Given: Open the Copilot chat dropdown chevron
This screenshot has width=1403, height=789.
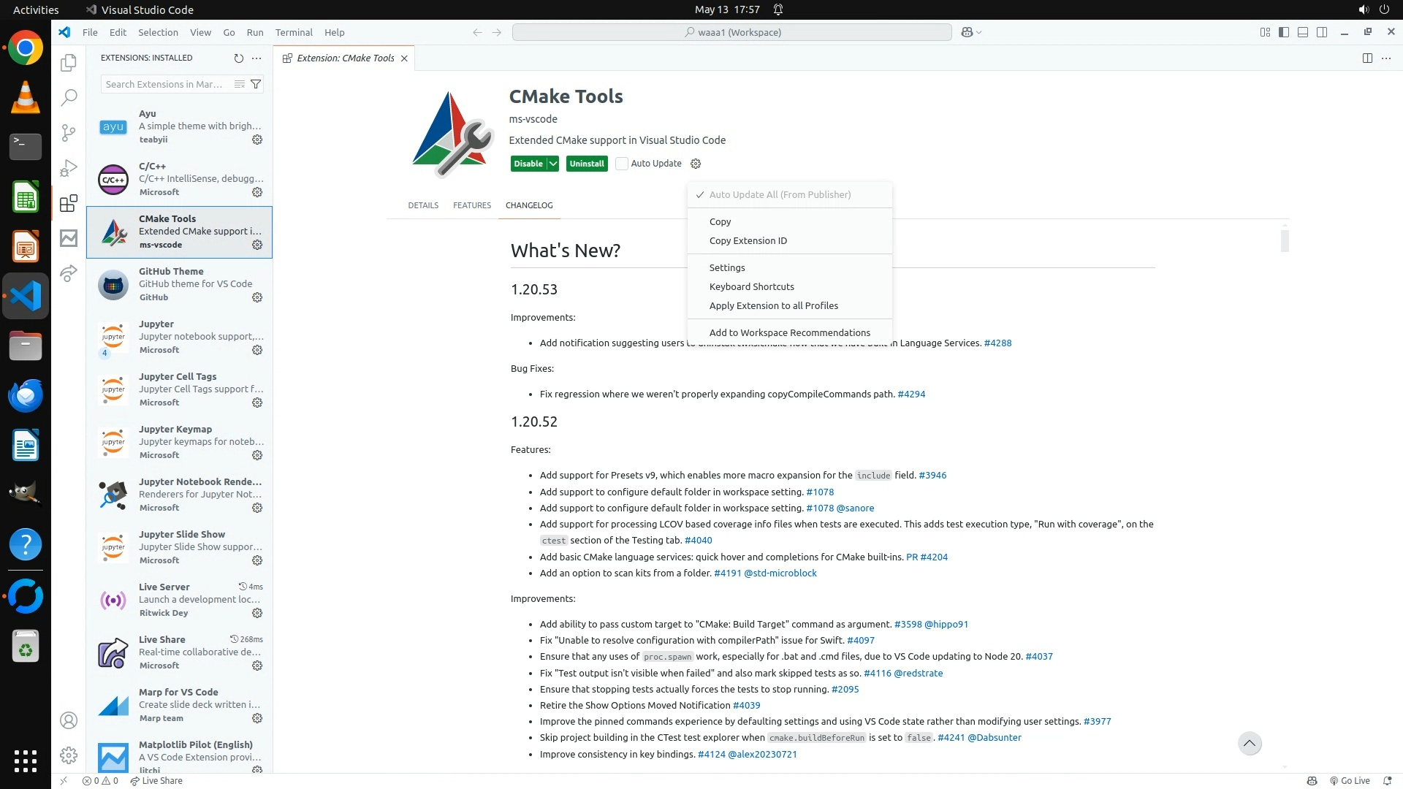Looking at the screenshot, I should [979, 32].
